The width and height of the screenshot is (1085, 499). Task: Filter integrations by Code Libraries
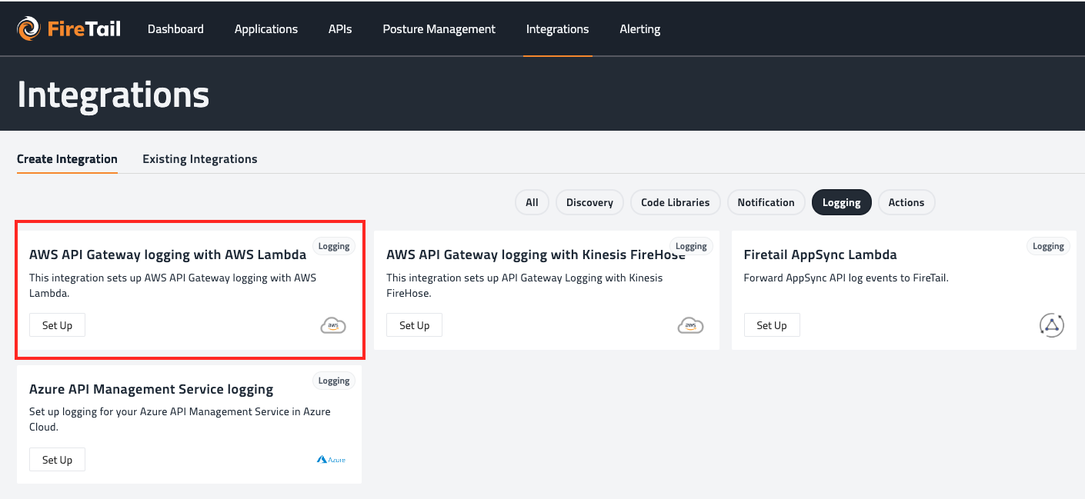click(675, 202)
